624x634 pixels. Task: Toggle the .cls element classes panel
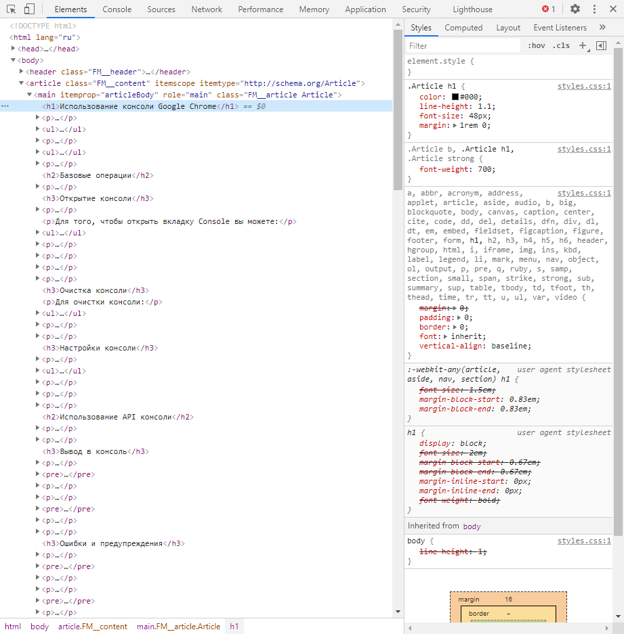point(561,46)
